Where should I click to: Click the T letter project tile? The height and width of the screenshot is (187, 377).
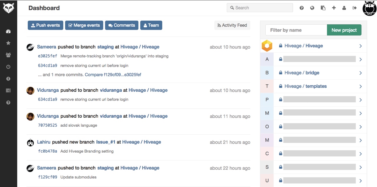pyautogui.click(x=267, y=86)
